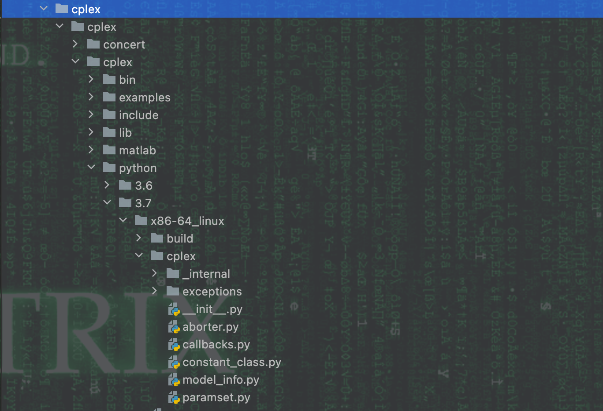
Task: Click the Python icon beside constant_class.py
Action: pos(175,362)
